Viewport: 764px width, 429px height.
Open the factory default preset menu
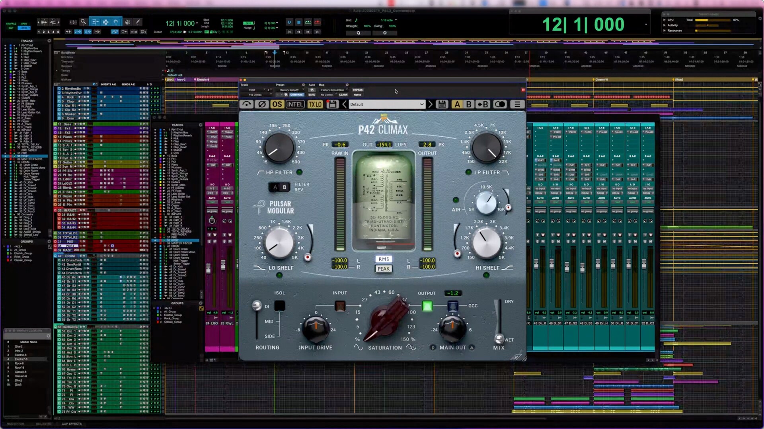tap(290, 90)
